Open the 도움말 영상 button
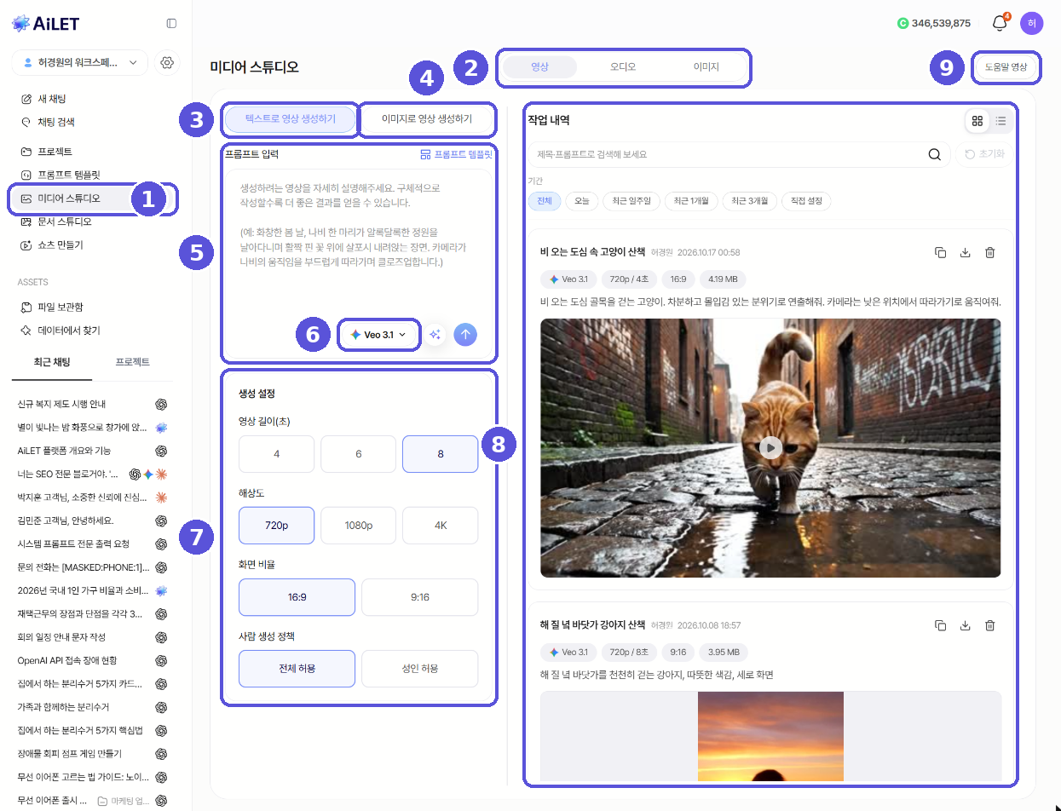 coord(1006,66)
